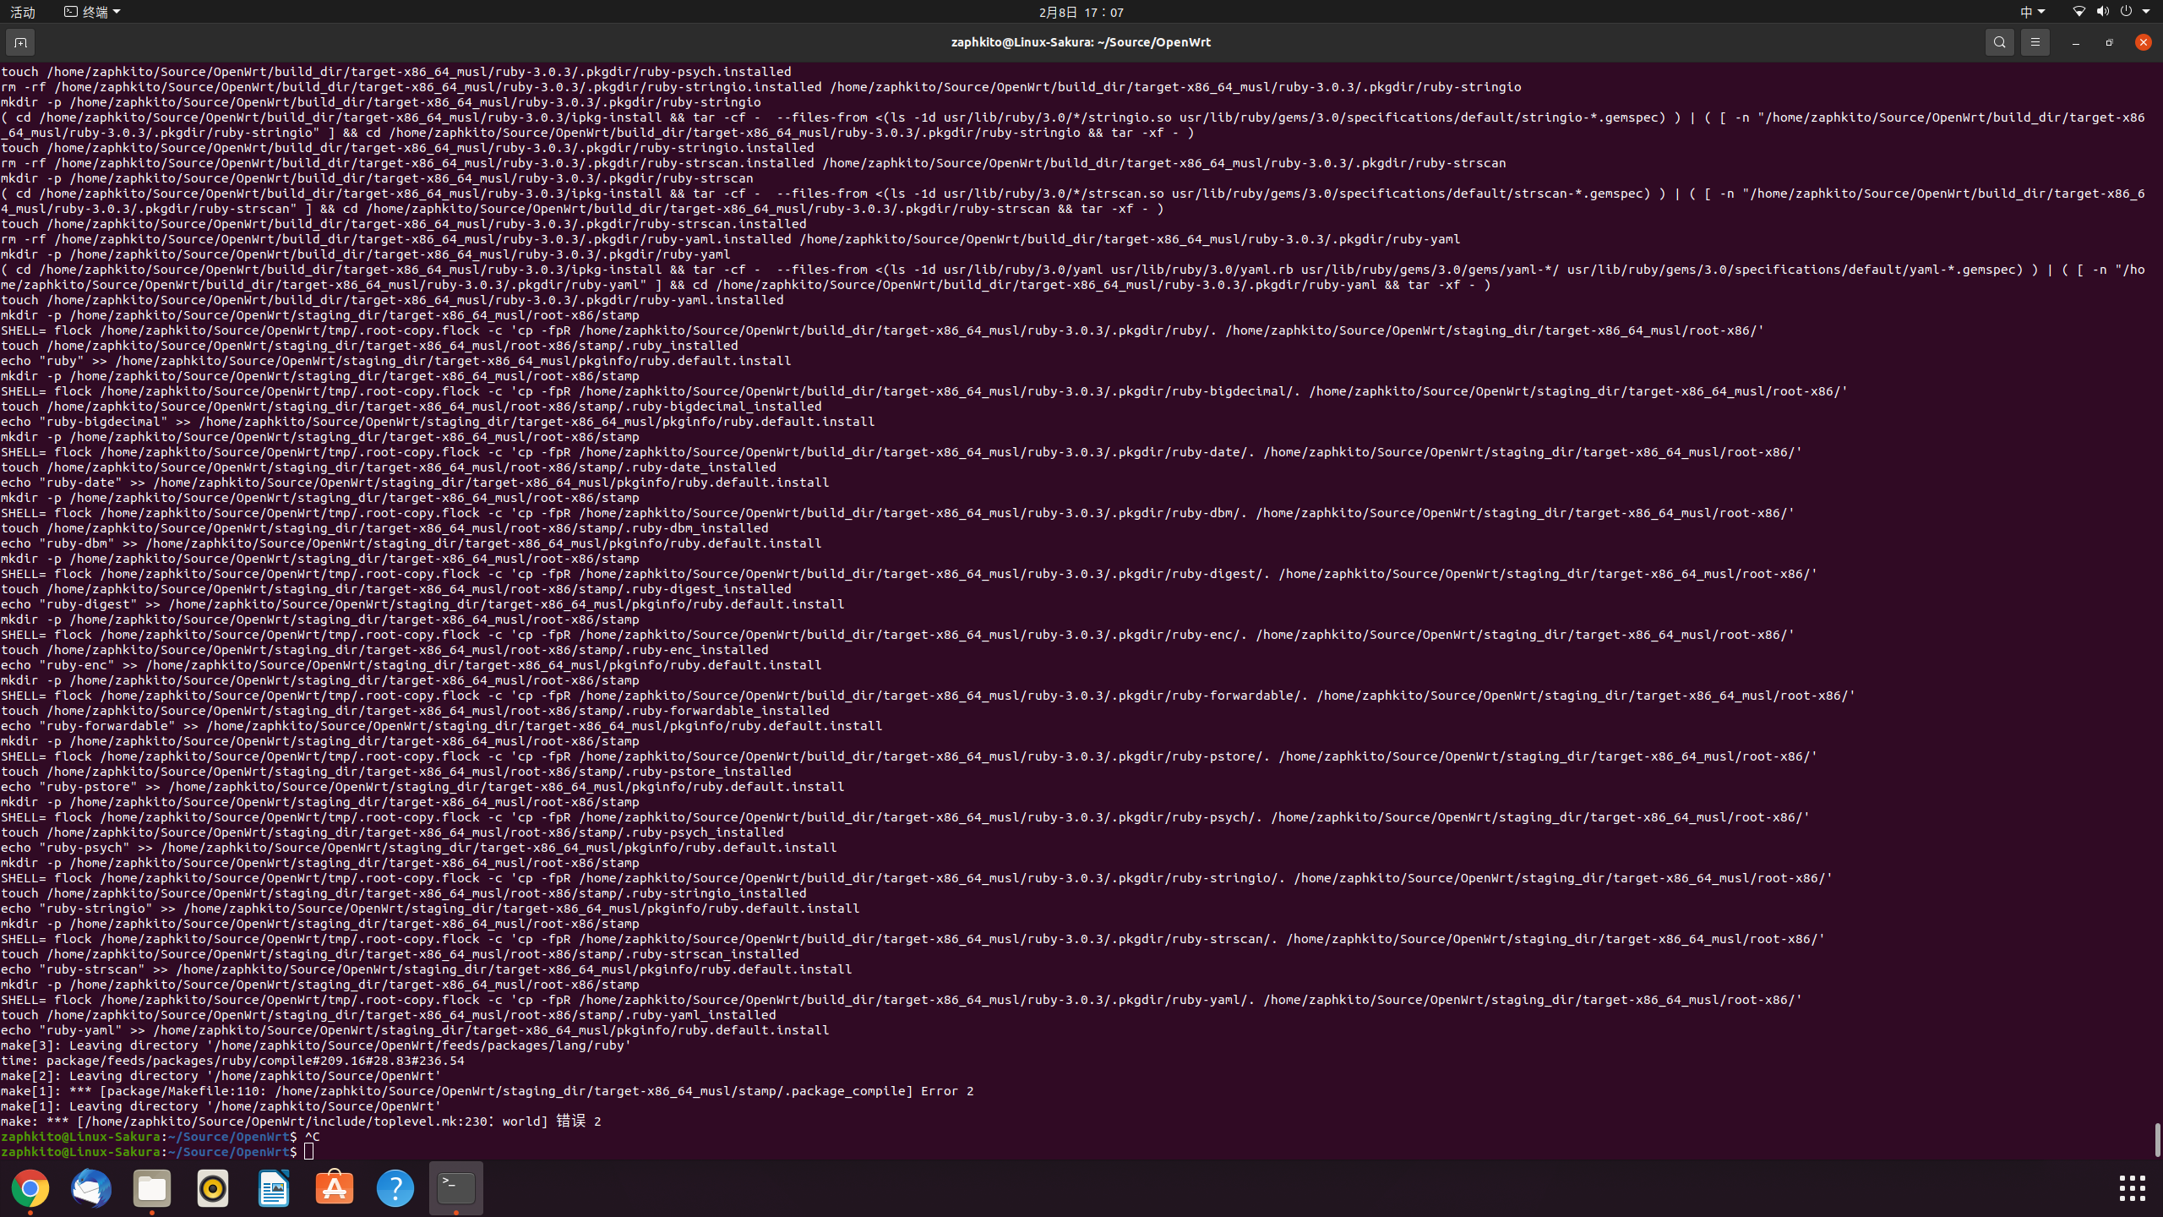Open LibreOffice Writer from the dock

click(x=273, y=1187)
